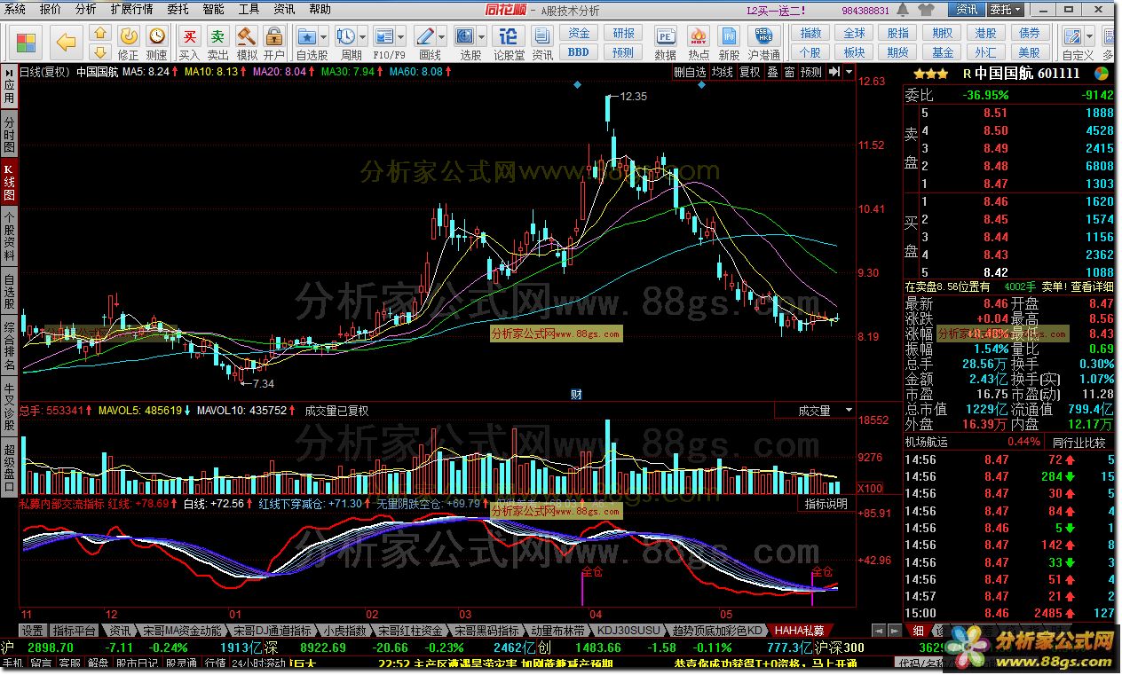Open the F10/F9 info icon
The height and width of the screenshot is (675, 1122).
click(383, 36)
